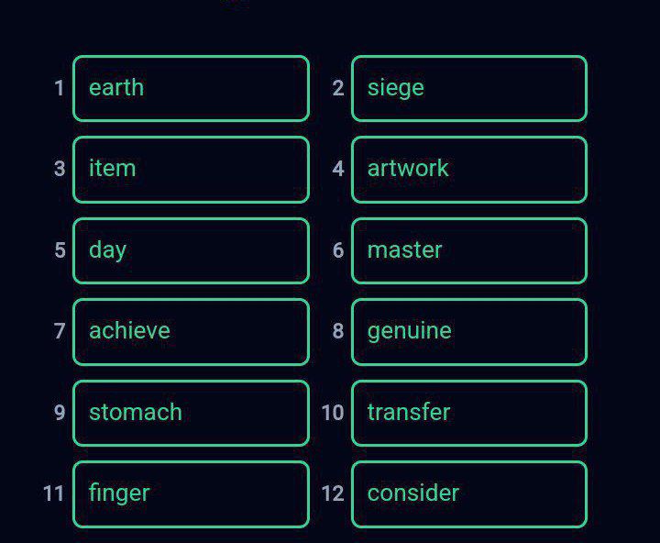Click the number 10 label beside 'transfer'
The image size is (660, 543).
tap(332, 413)
